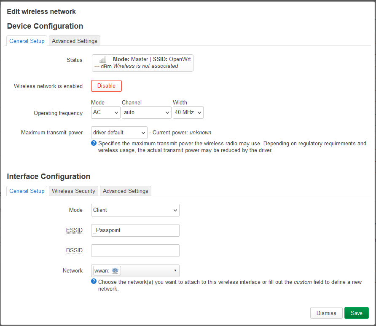Disable the wireless network
Viewport: 376px width, 326px height.
[x=106, y=86]
